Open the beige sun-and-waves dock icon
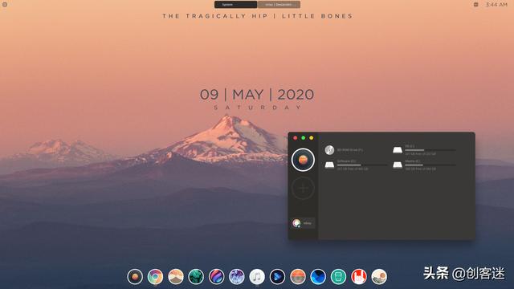The image size is (514, 289). click(x=379, y=276)
